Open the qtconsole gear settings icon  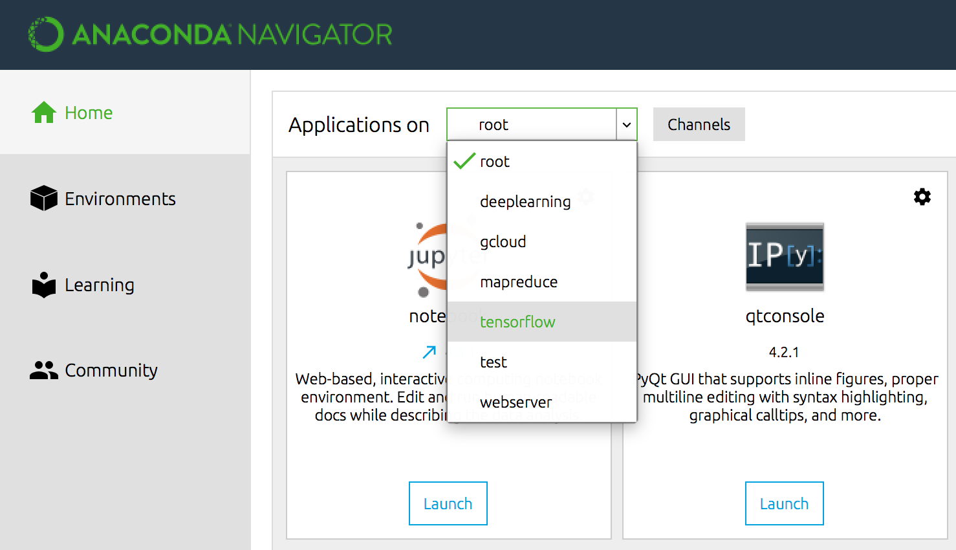pos(922,197)
